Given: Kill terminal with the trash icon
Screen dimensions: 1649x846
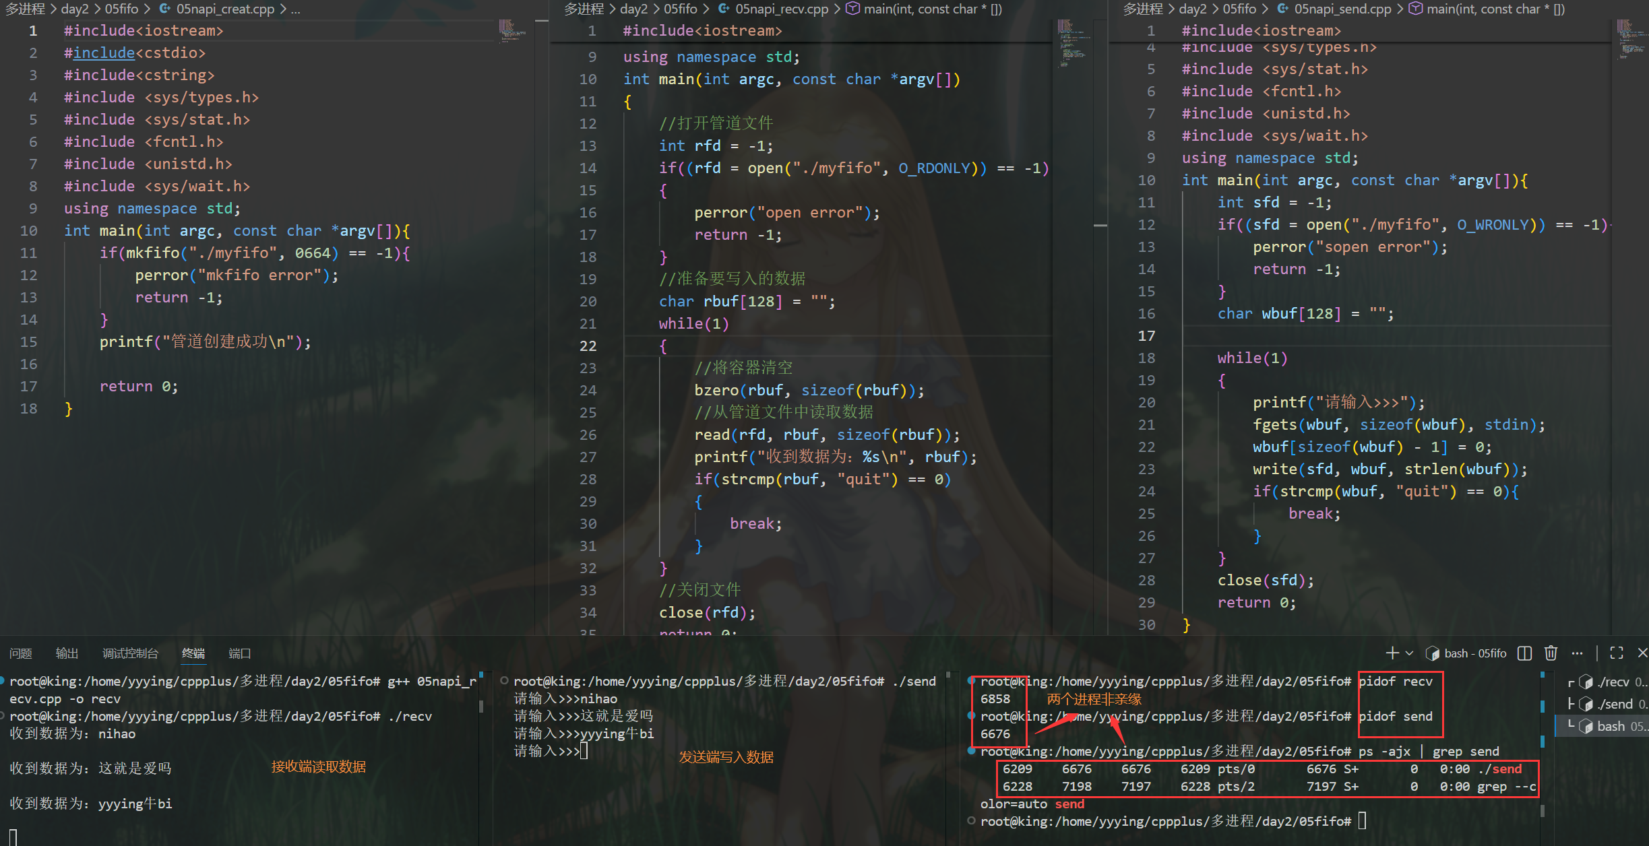Looking at the screenshot, I should pyautogui.click(x=1551, y=653).
